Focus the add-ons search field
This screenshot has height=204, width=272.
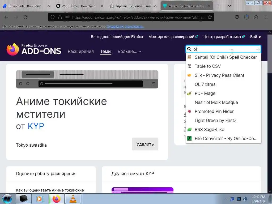point(223,49)
